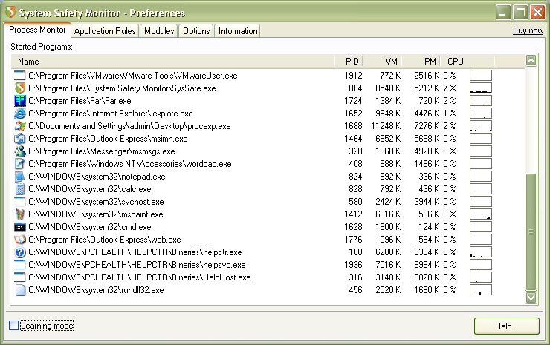Click VM value 7016 K for helpsvc.exe
The width and height of the screenshot is (550, 345).
coord(388,265)
